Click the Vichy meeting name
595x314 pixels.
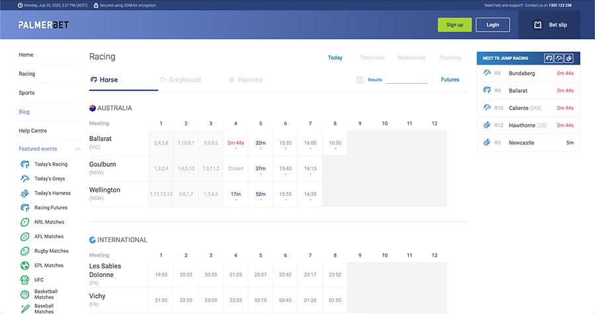(x=97, y=296)
